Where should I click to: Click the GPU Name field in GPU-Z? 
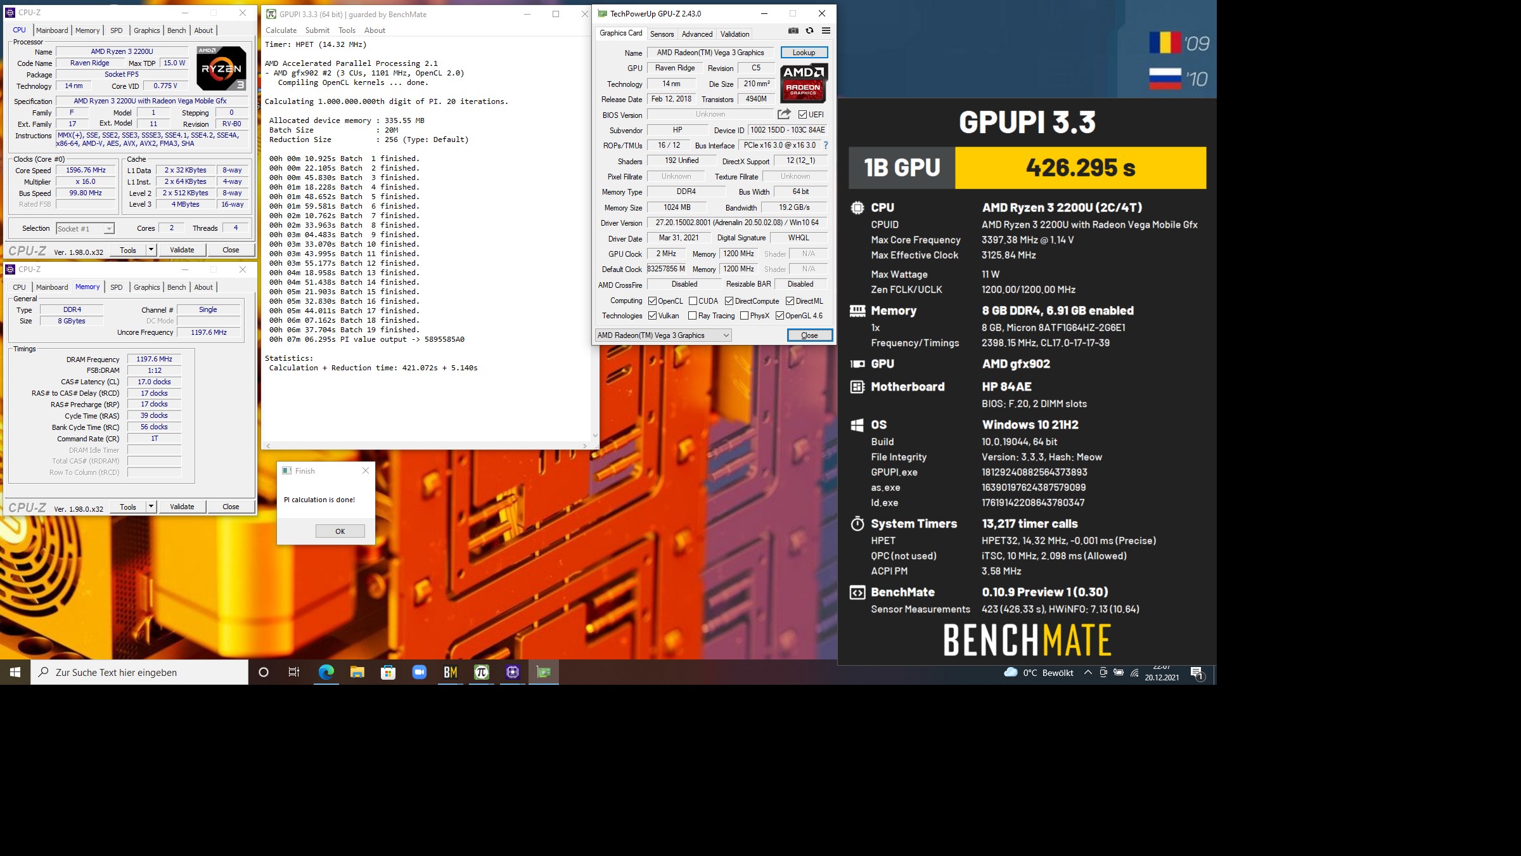pos(710,53)
